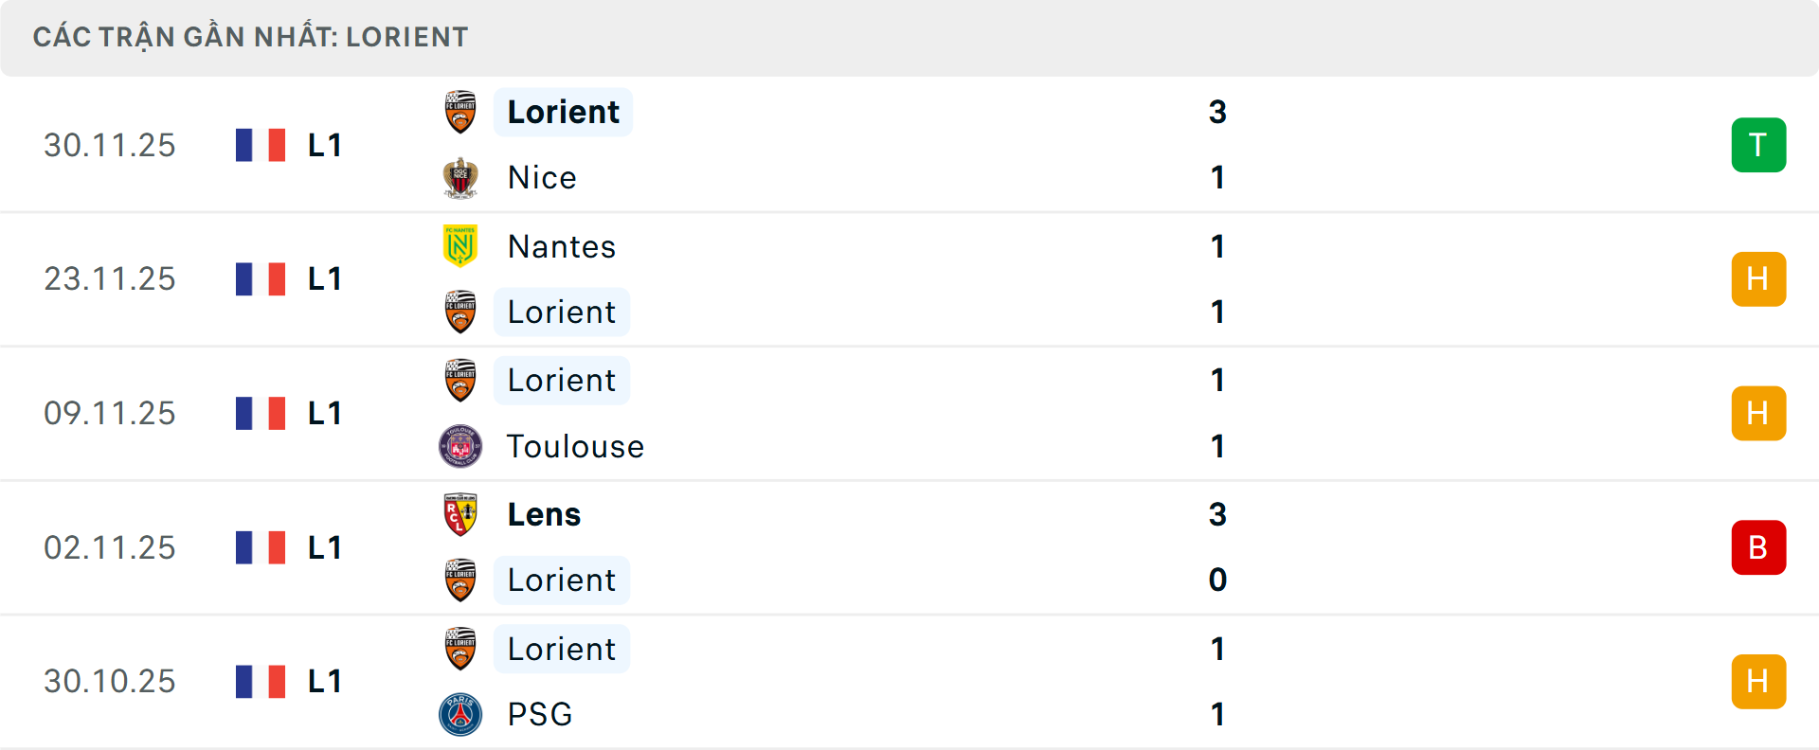
Task: Expand the Lorient versus Nice match row
Action: [x=909, y=144]
